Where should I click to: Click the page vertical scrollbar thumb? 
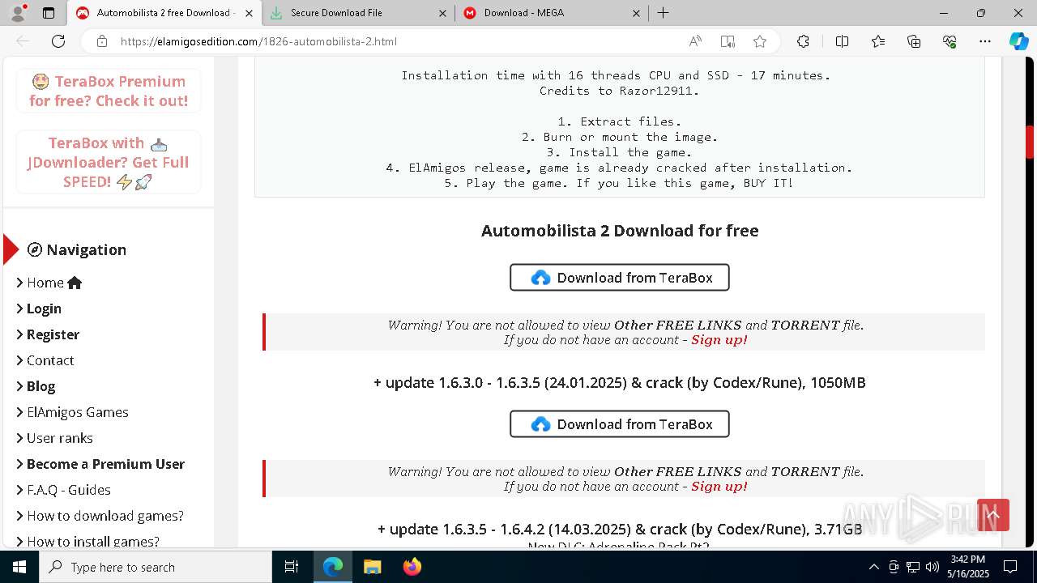pyautogui.click(x=1031, y=143)
